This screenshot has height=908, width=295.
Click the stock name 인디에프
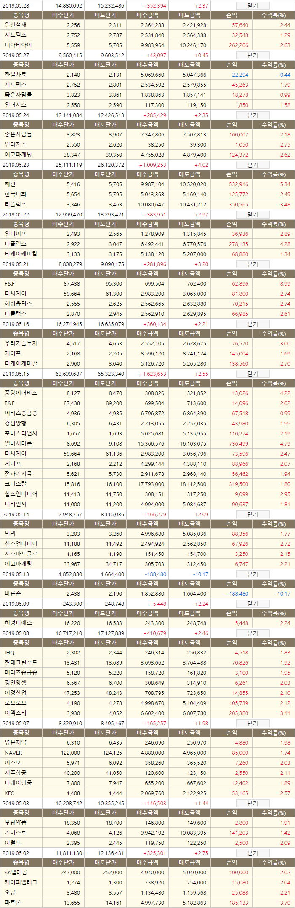pyautogui.click(x=16, y=234)
